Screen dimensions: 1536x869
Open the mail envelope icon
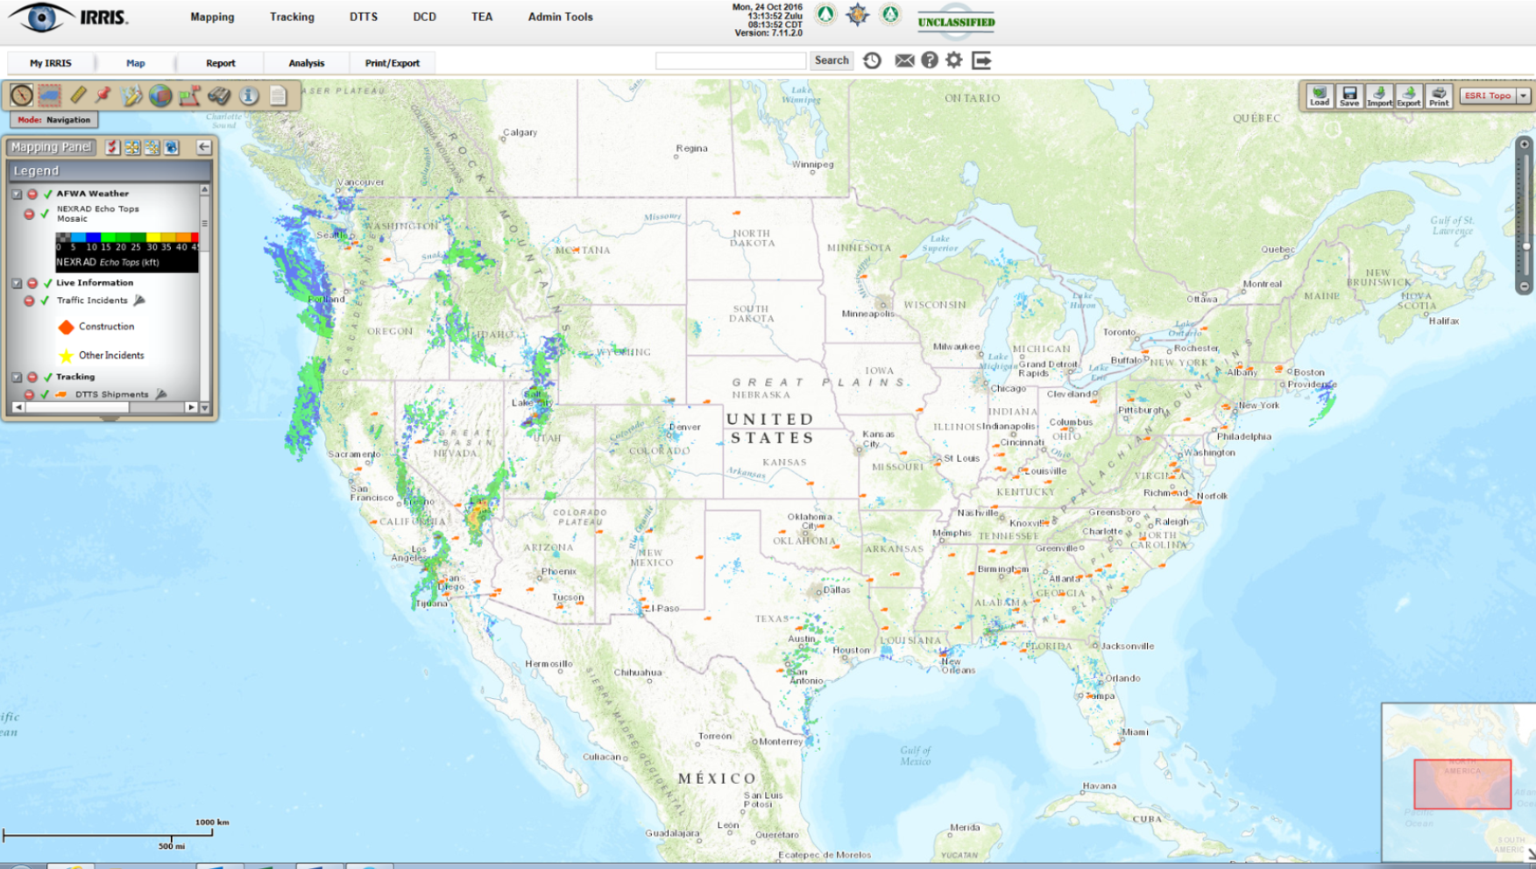click(x=904, y=60)
